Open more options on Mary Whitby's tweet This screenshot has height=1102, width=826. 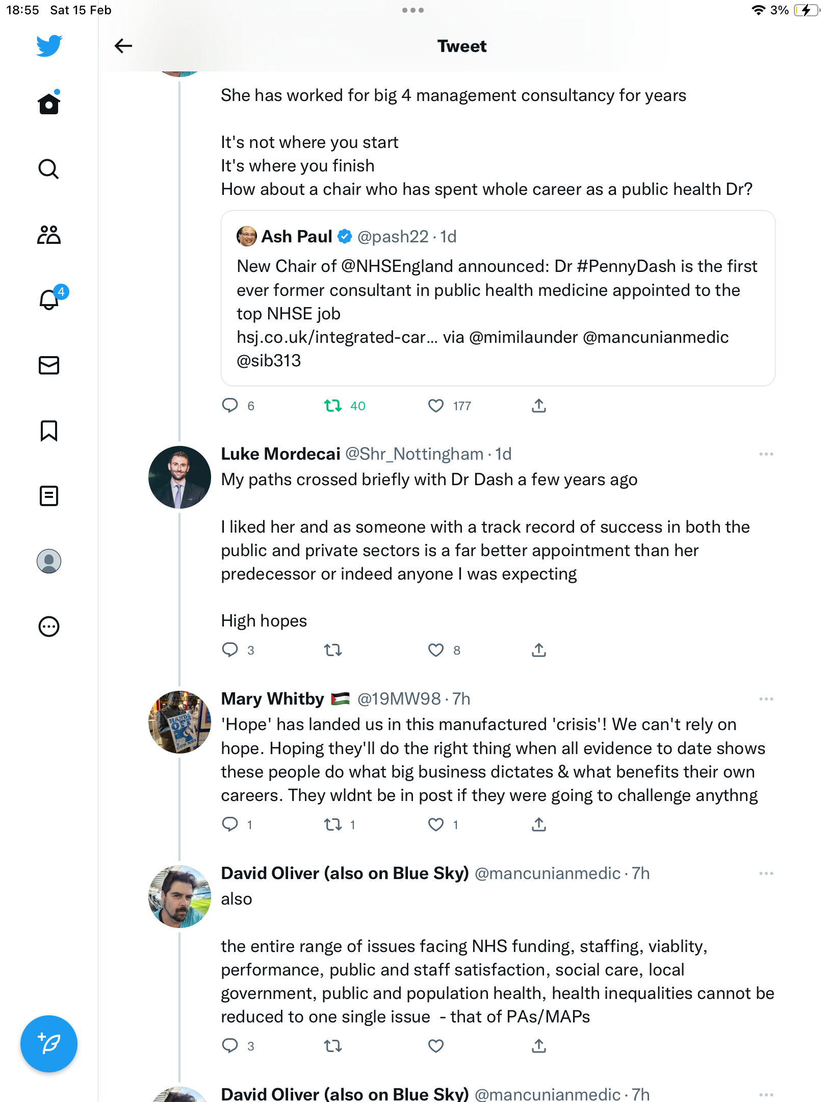[x=766, y=699]
